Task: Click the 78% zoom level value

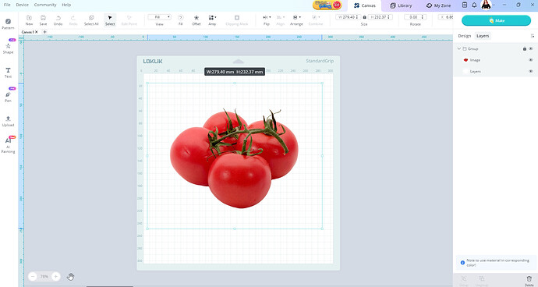Action: 44,276
